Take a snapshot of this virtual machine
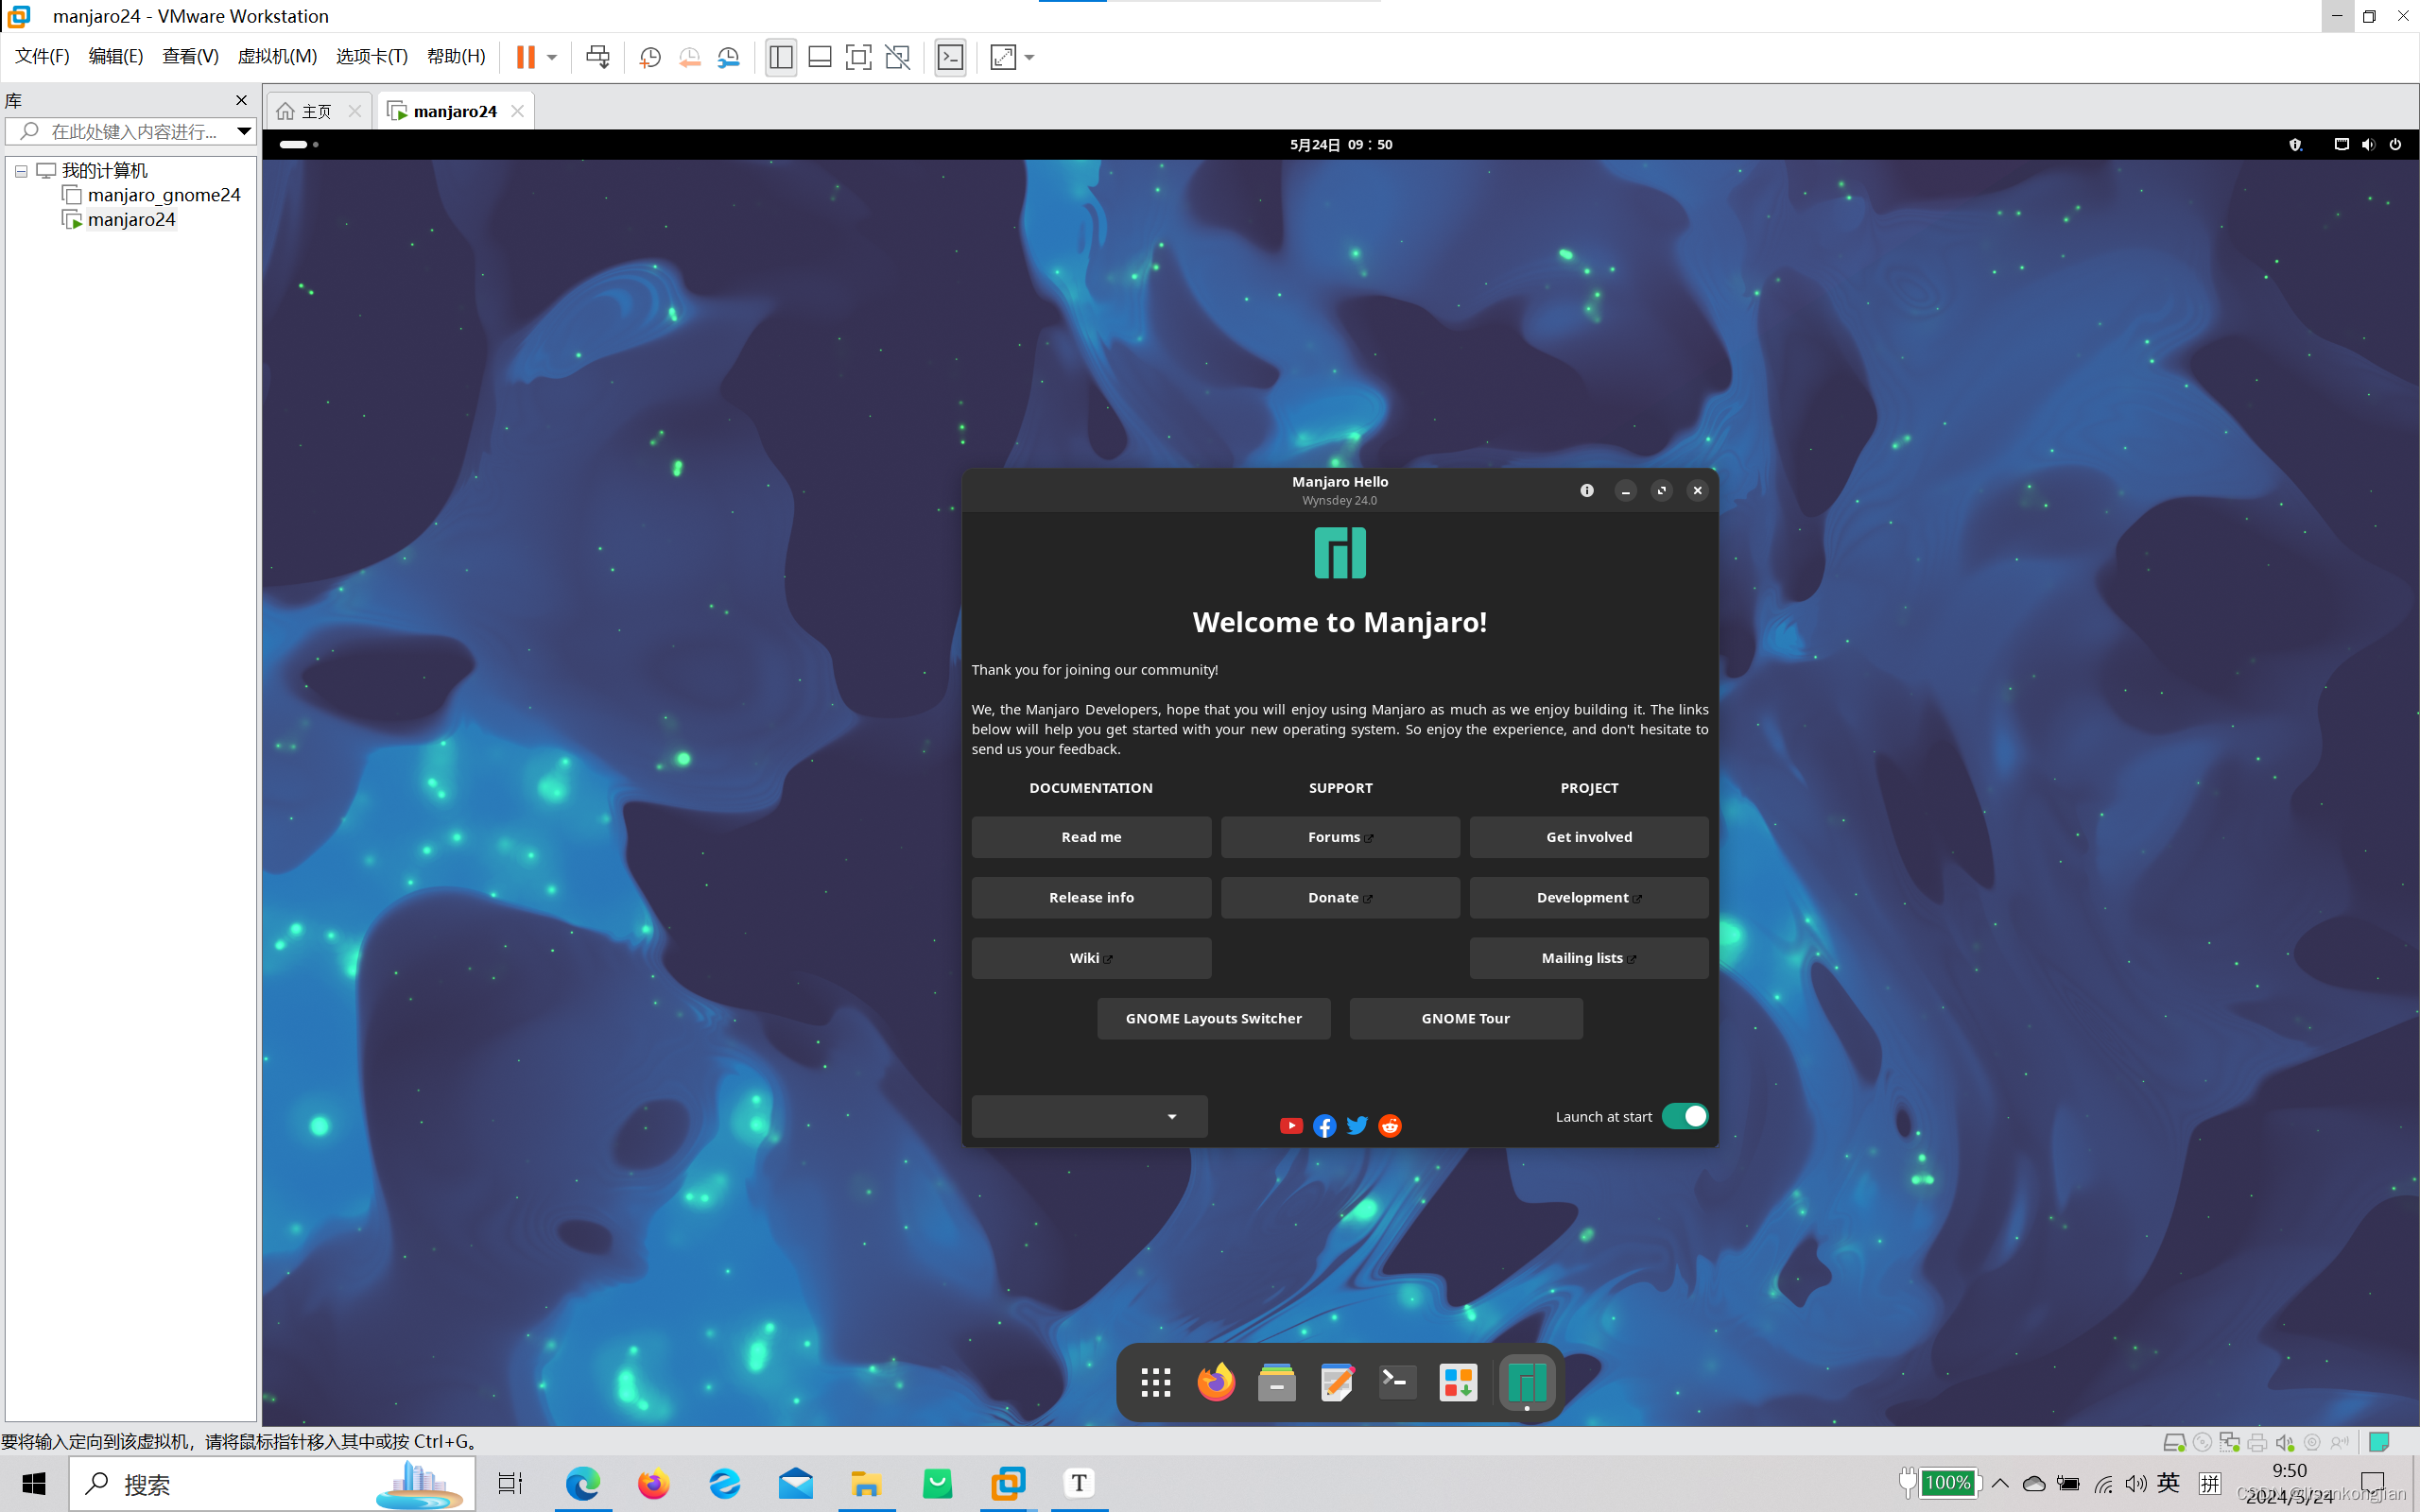This screenshot has height=1512, width=2420. tap(650, 57)
